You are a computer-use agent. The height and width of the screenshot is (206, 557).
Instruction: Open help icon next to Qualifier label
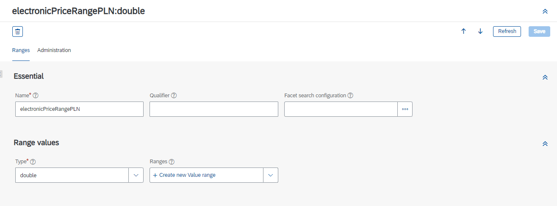(x=174, y=96)
